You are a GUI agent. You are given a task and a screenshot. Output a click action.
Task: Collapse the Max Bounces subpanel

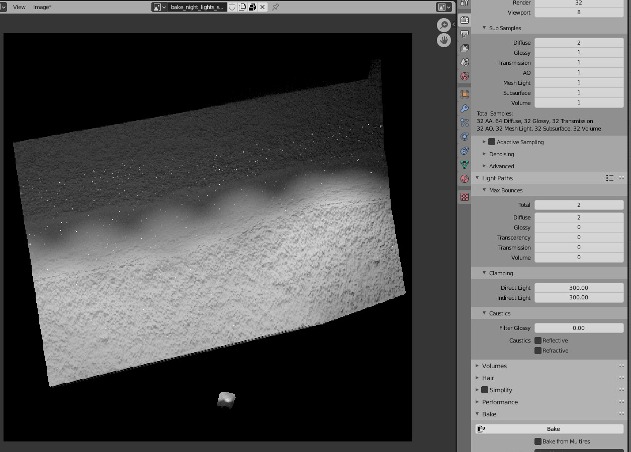[484, 190]
